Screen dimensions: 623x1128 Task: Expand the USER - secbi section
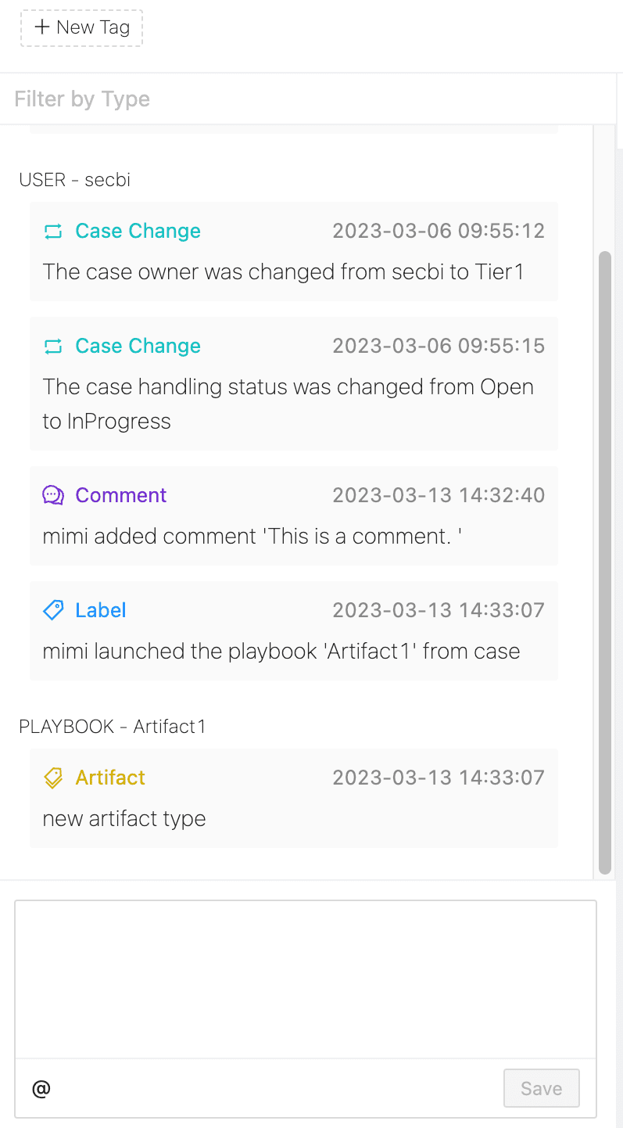coord(74,179)
